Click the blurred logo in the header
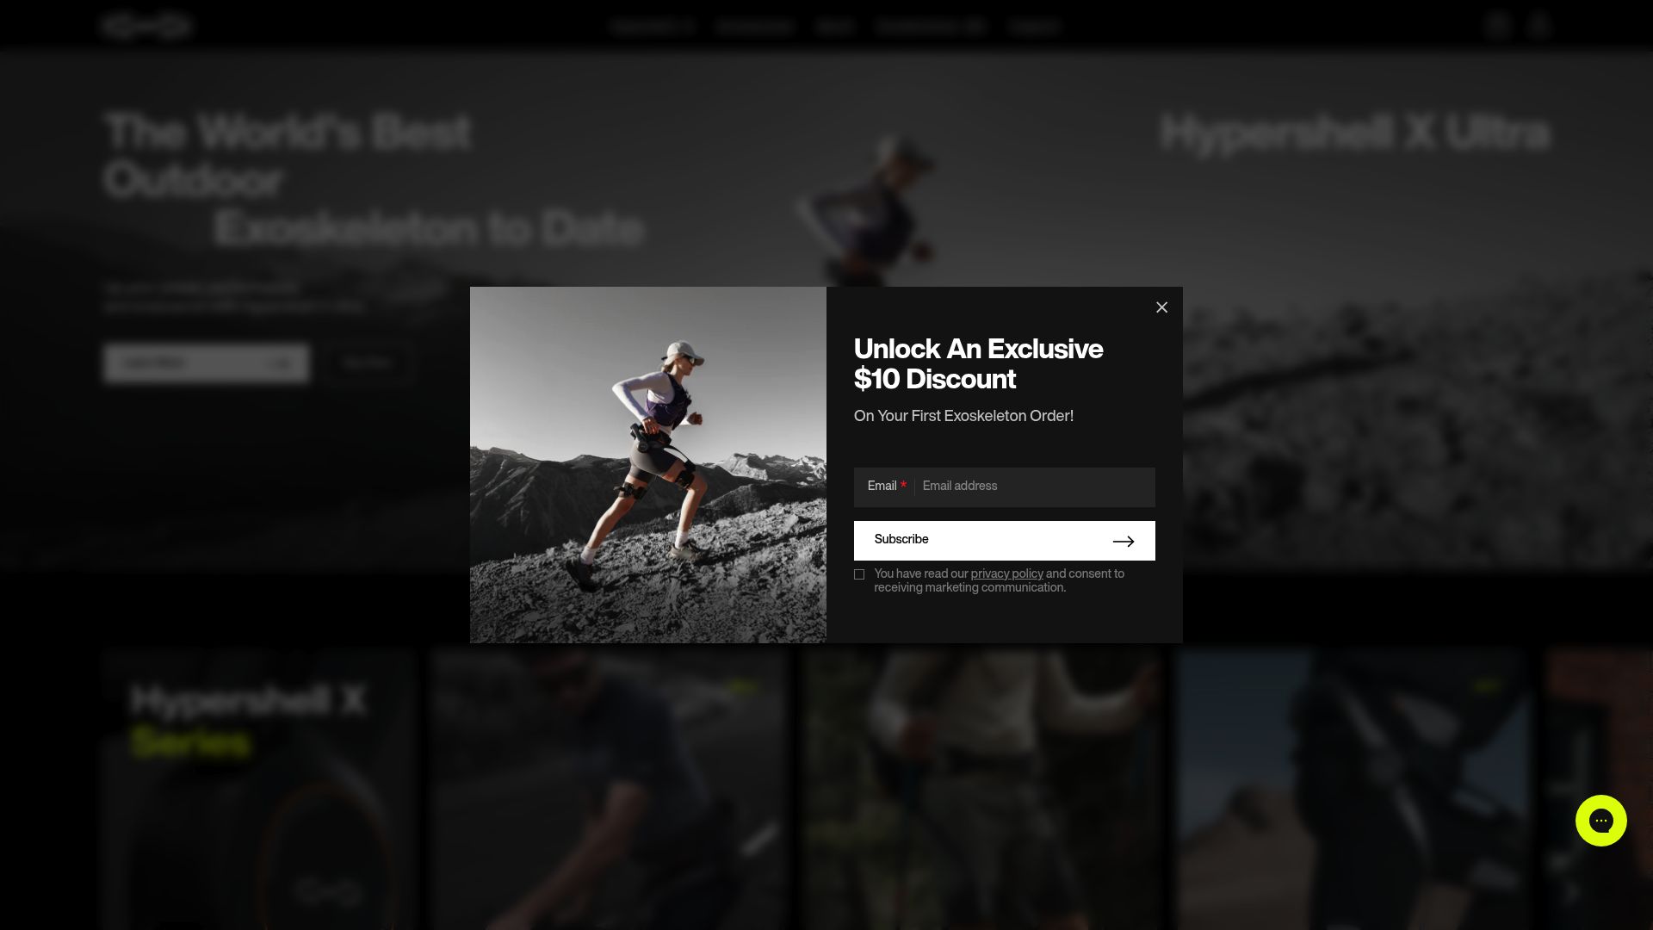The image size is (1653, 930). click(146, 27)
